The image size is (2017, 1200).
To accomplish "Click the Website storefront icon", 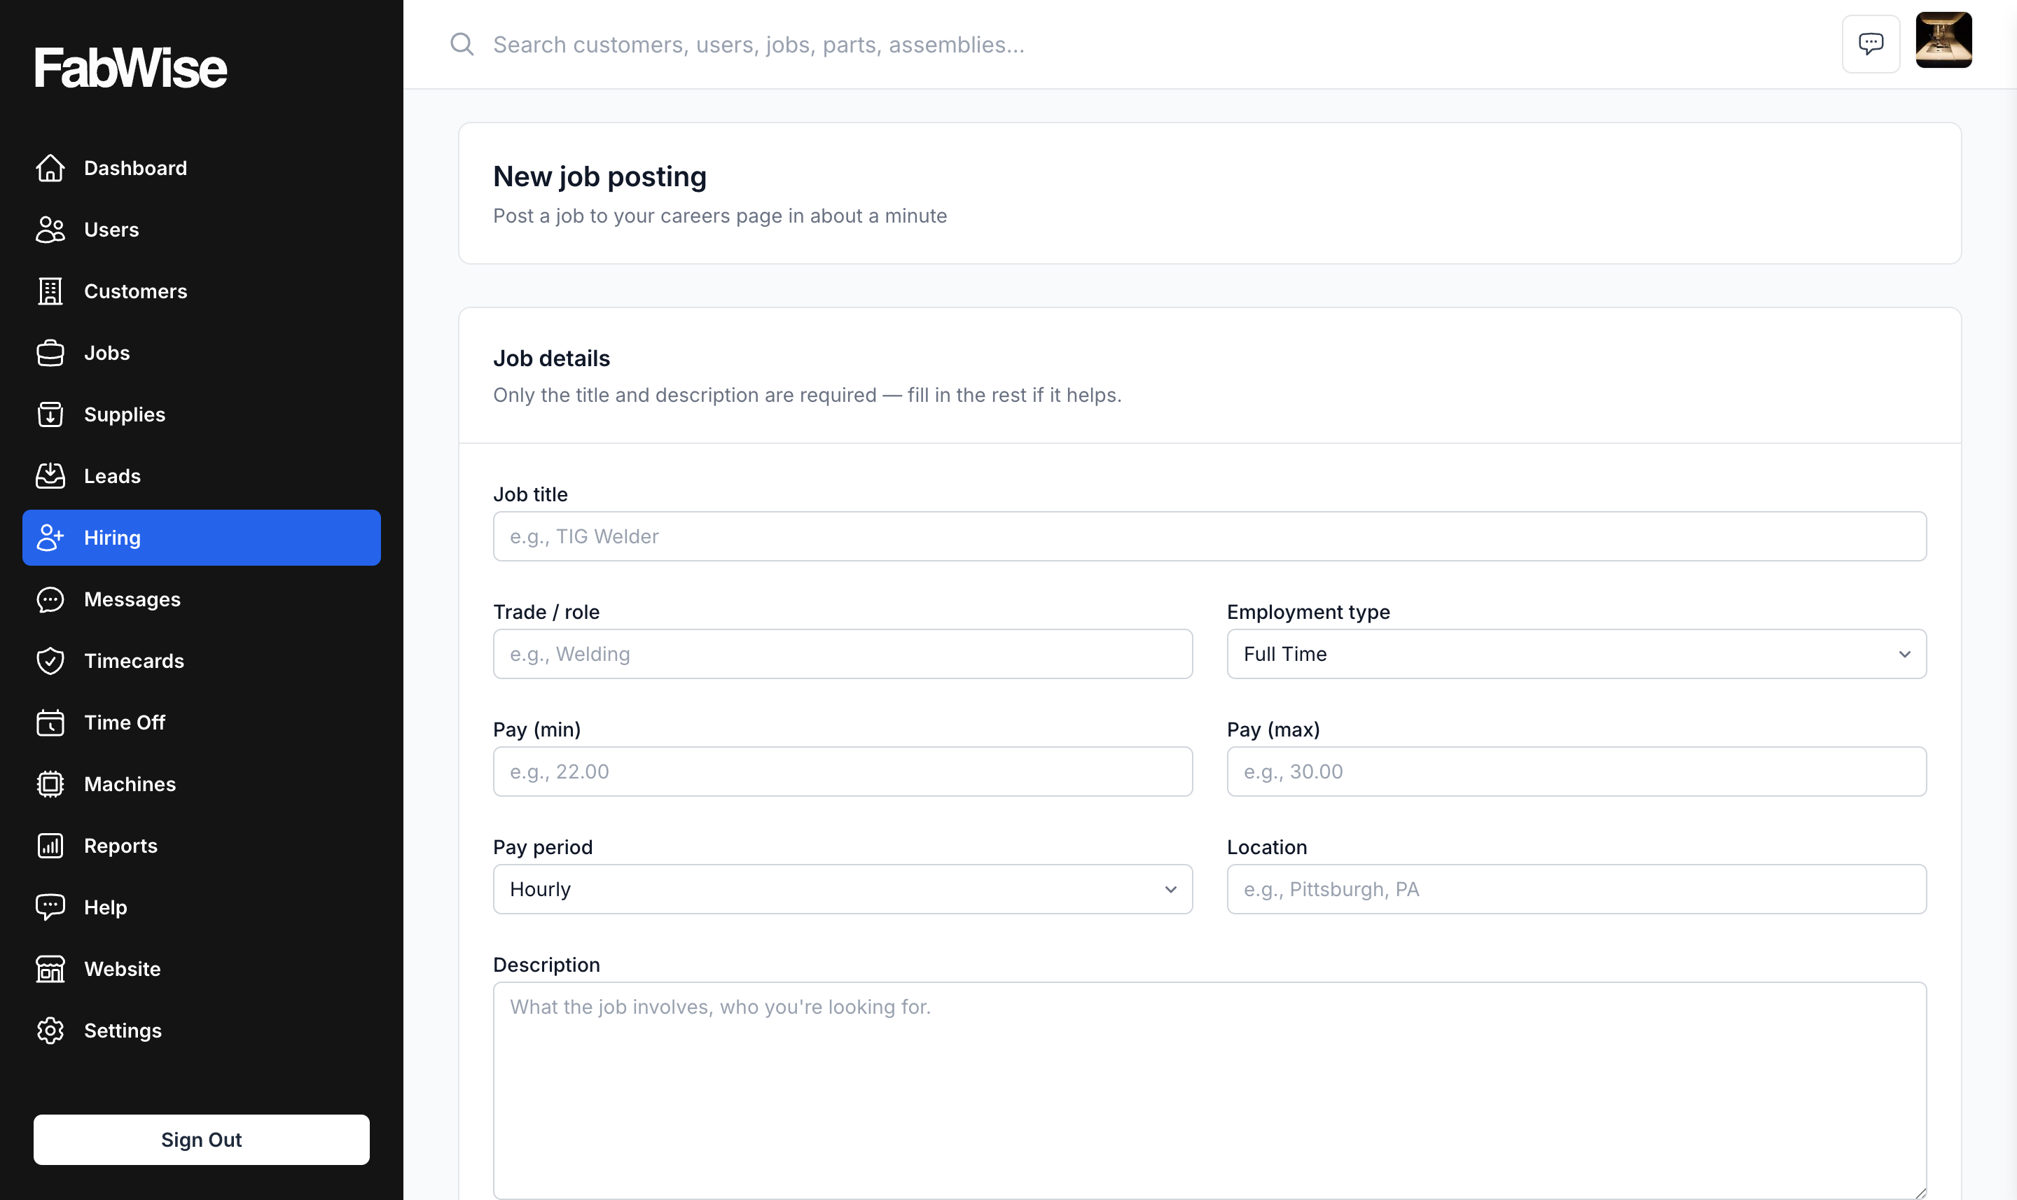I will (x=50, y=969).
